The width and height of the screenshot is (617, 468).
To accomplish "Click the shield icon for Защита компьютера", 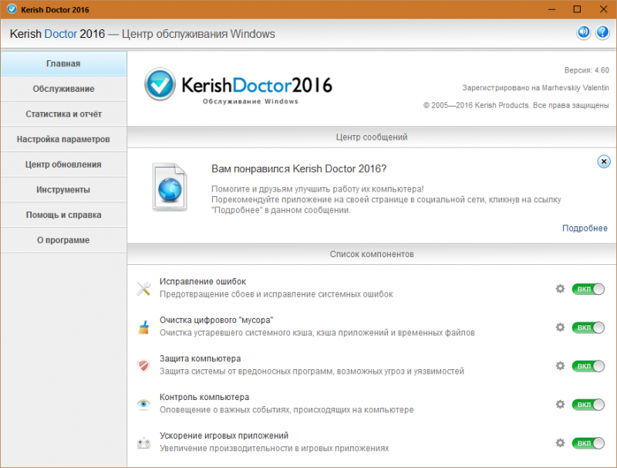I will (143, 366).
